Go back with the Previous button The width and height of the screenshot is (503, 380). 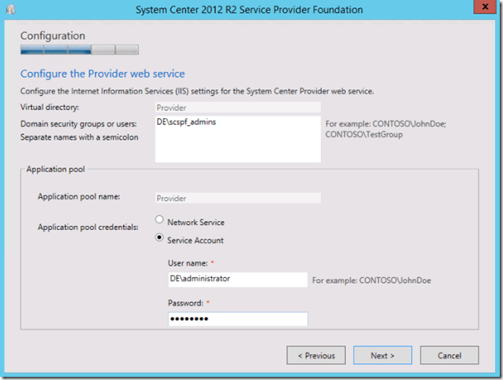(316, 355)
